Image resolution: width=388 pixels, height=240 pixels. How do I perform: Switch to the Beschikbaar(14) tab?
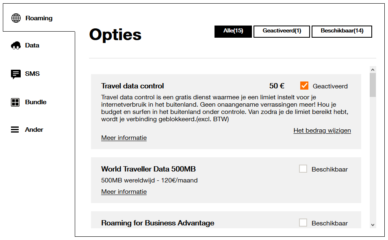(342, 31)
